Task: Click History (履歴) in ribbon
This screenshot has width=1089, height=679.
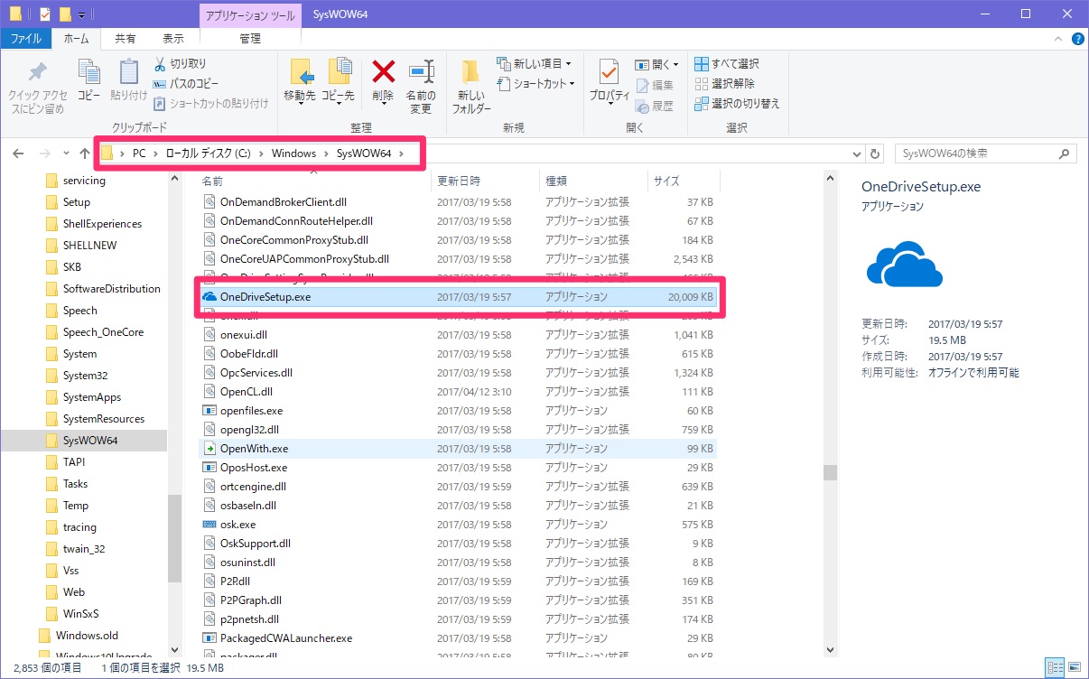Action: [x=655, y=105]
